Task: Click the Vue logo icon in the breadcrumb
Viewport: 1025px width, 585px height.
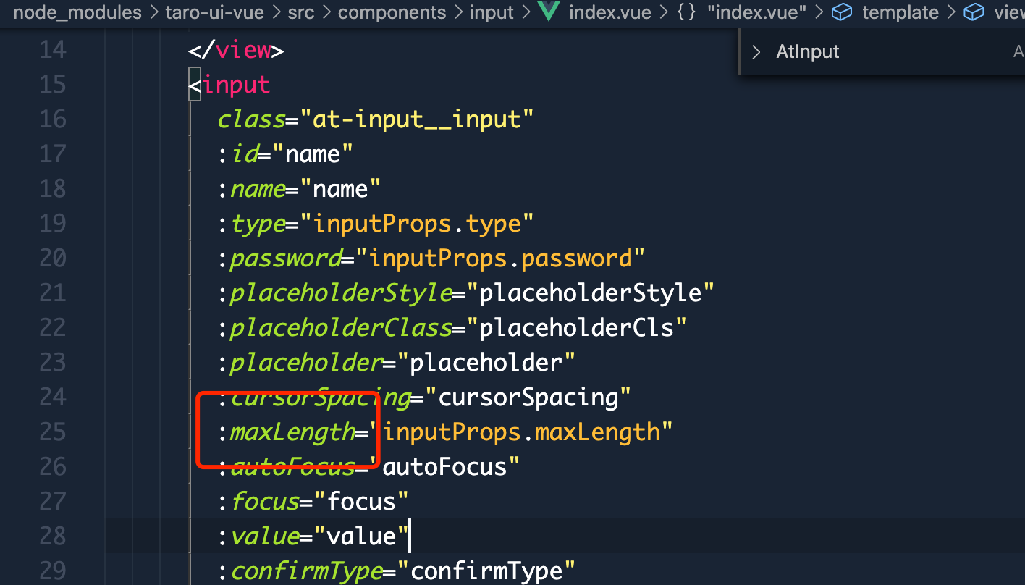Action: pos(549,12)
